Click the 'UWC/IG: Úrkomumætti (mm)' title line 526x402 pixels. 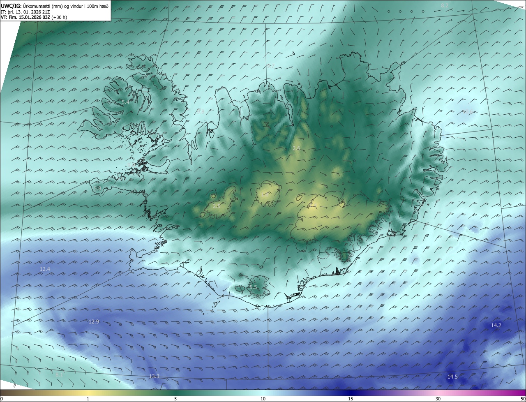55,6
